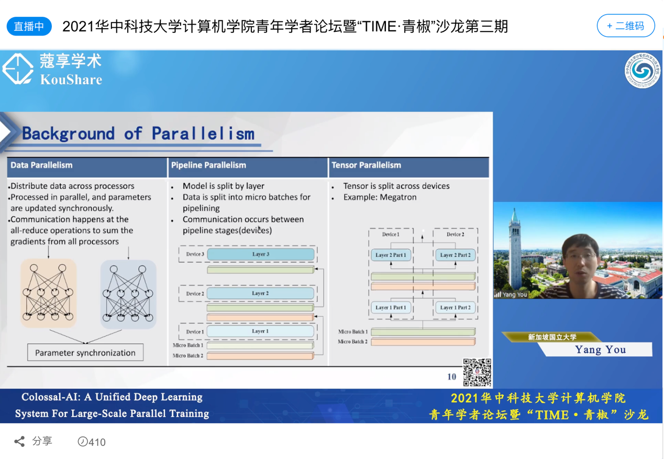664x459 pixels.
Task: Click the Micro Batch 2 label in tensor diagram
Action: tap(352, 342)
